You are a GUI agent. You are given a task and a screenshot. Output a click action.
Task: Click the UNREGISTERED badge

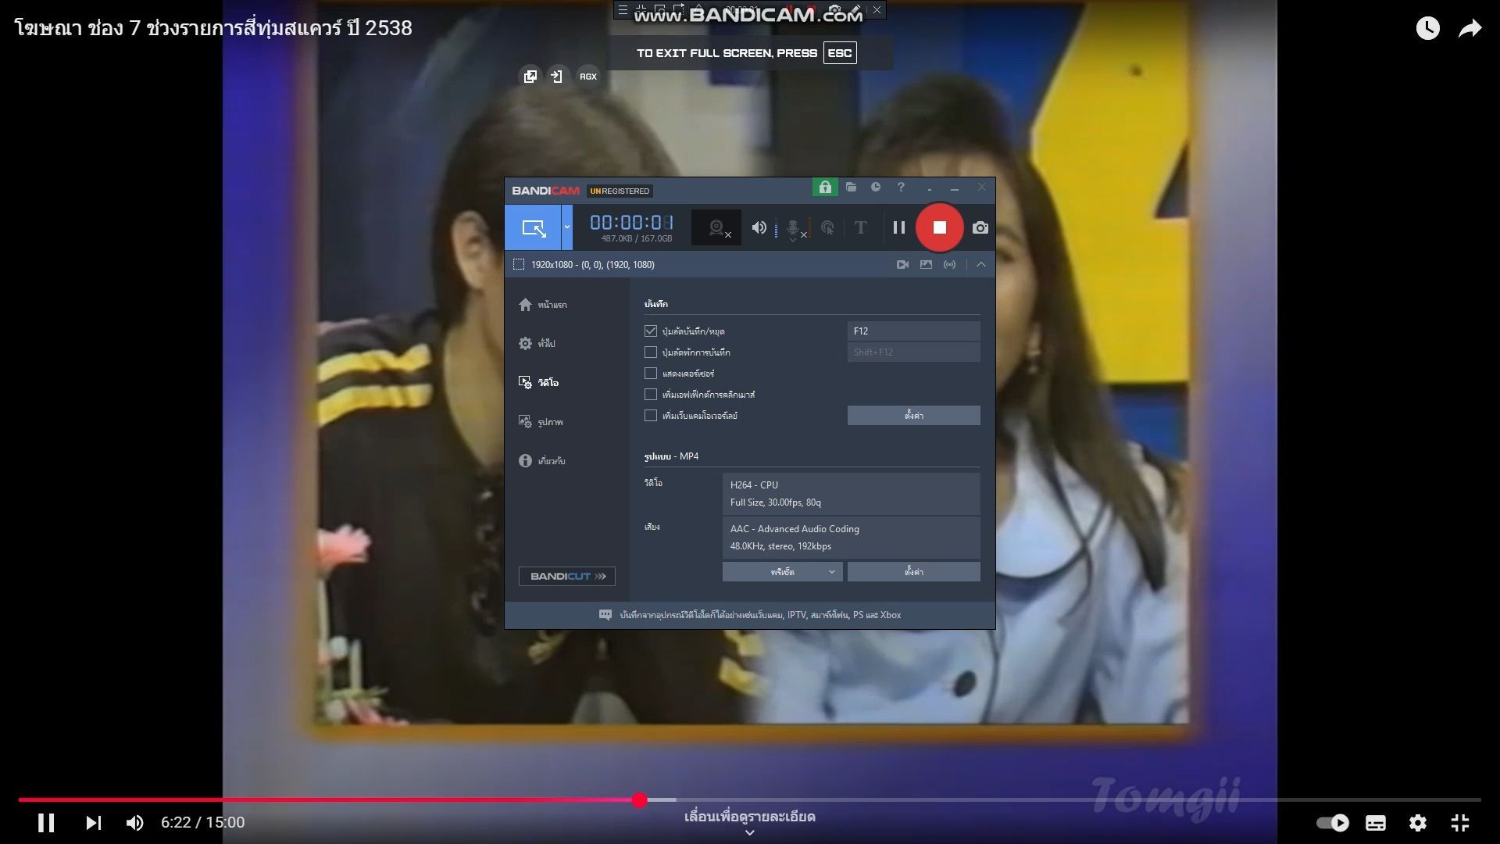[620, 191]
